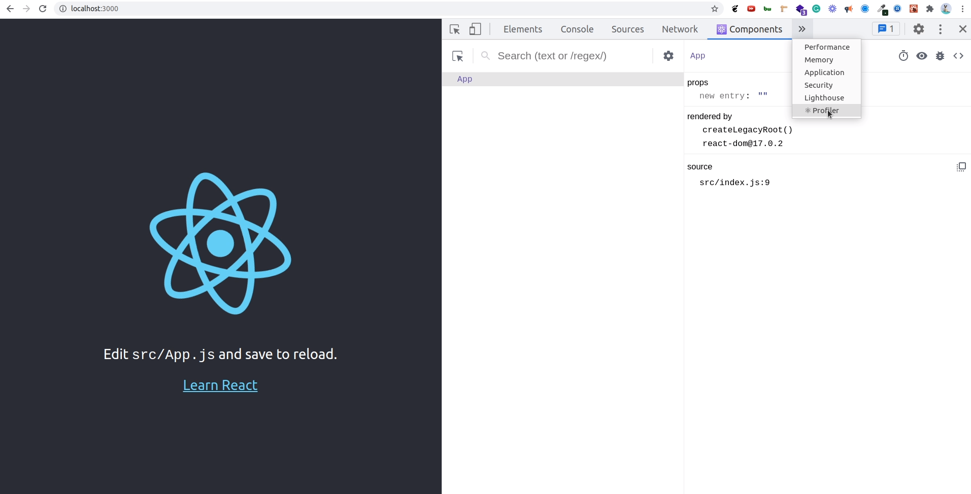Click the browser back arrow

pos(10,9)
